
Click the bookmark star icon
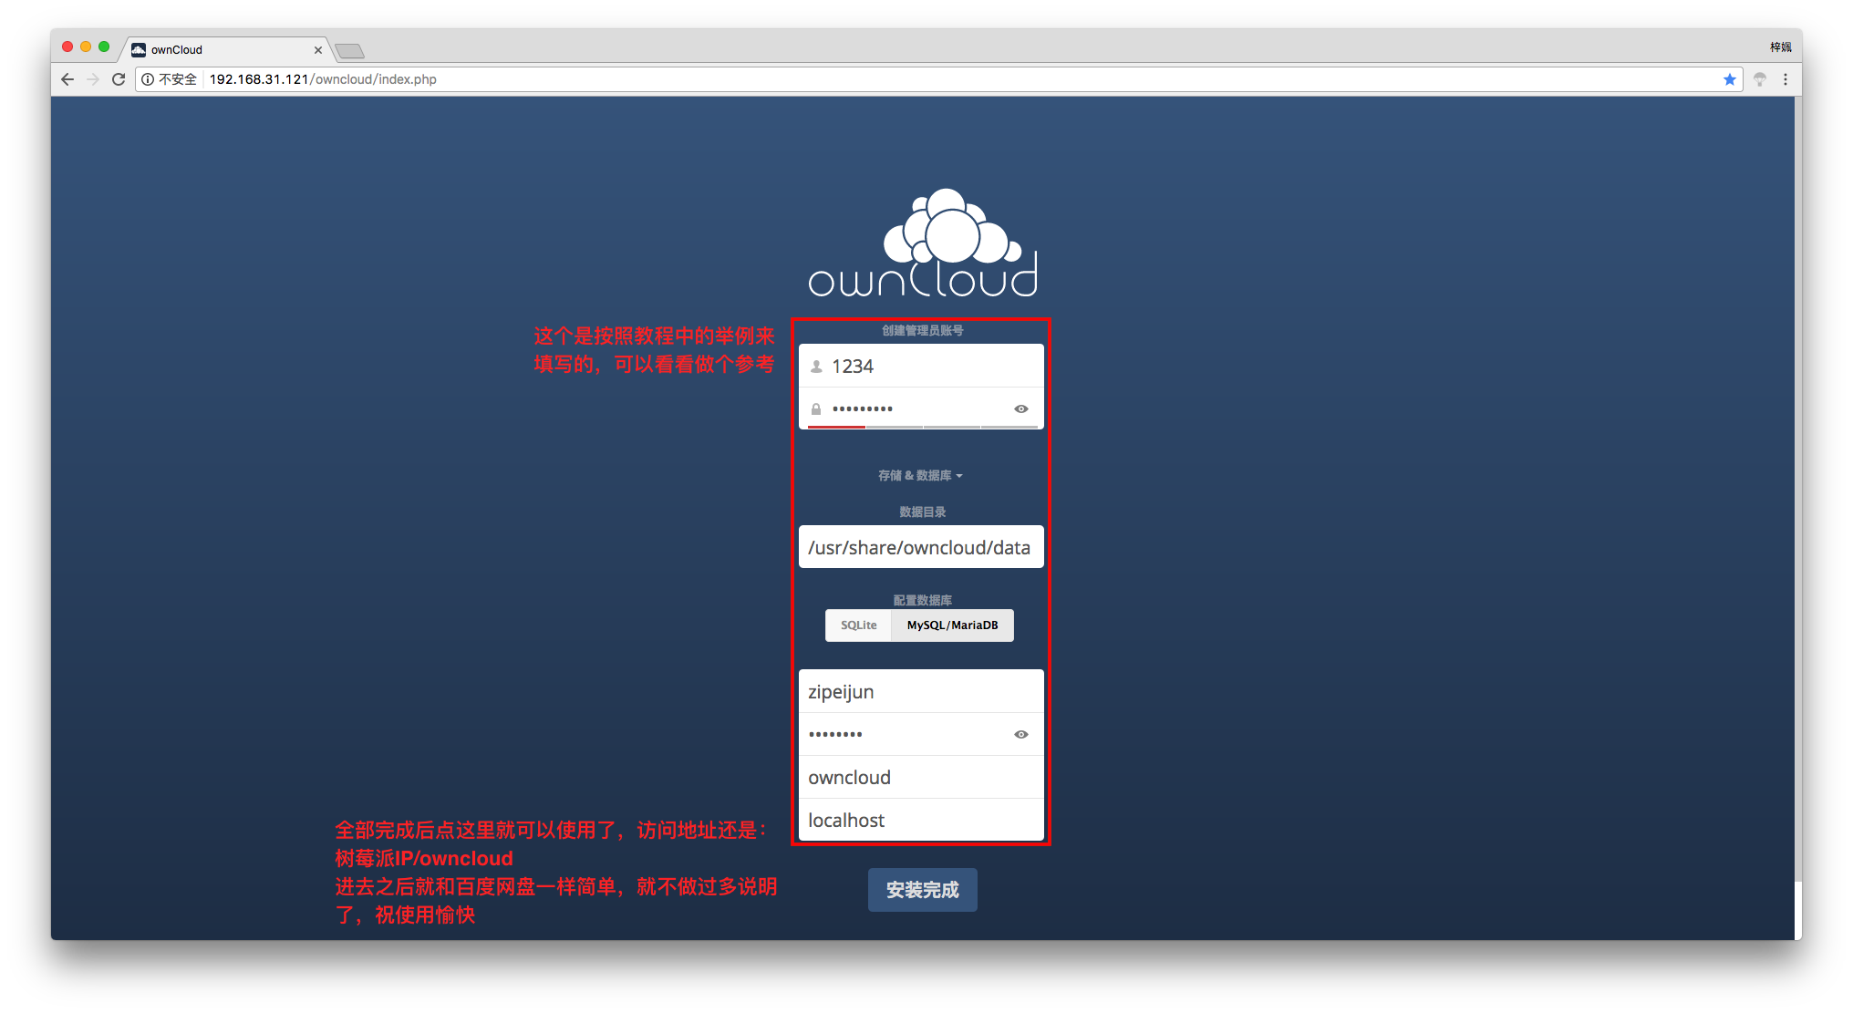(1729, 79)
